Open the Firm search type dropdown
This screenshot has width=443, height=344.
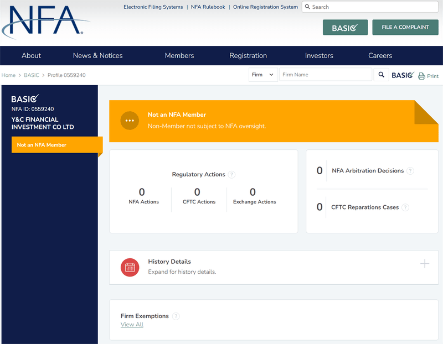point(263,74)
